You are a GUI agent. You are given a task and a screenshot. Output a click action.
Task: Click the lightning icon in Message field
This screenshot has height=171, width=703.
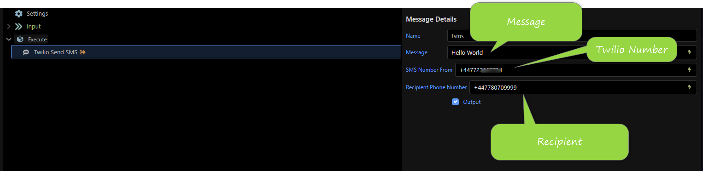pos(690,52)
